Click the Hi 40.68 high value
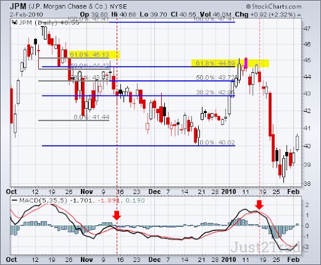The image size is (321, 265). (x=124, y=14)
